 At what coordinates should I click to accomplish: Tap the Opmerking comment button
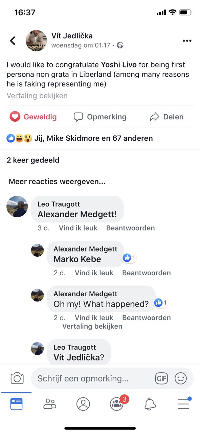(100, 117)
